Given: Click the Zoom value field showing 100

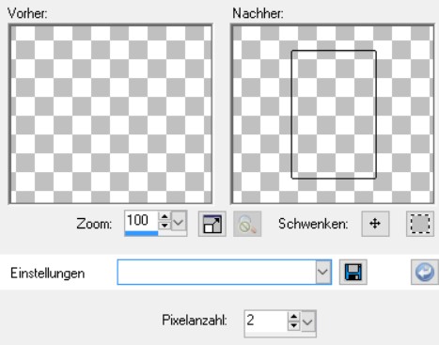Looking at the screenshot, I should [142, 221].
